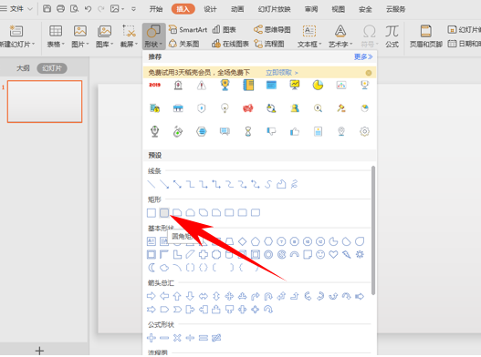Viewport: 481px width, 357px height.
Task: Open the 设计 tab
Action: (210, 9)
